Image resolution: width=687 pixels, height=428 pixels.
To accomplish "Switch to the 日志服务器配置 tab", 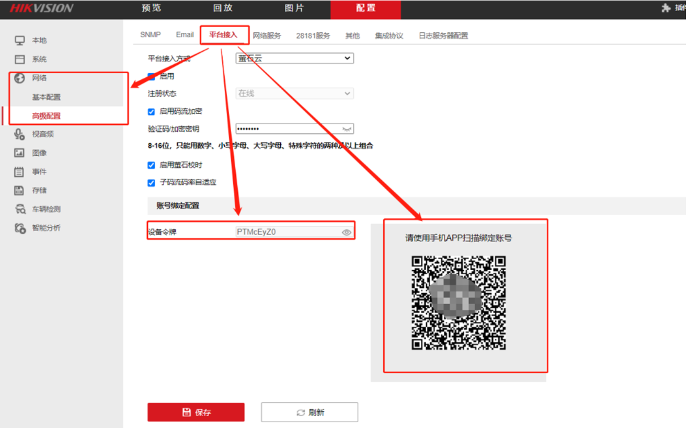I will 443,36.
